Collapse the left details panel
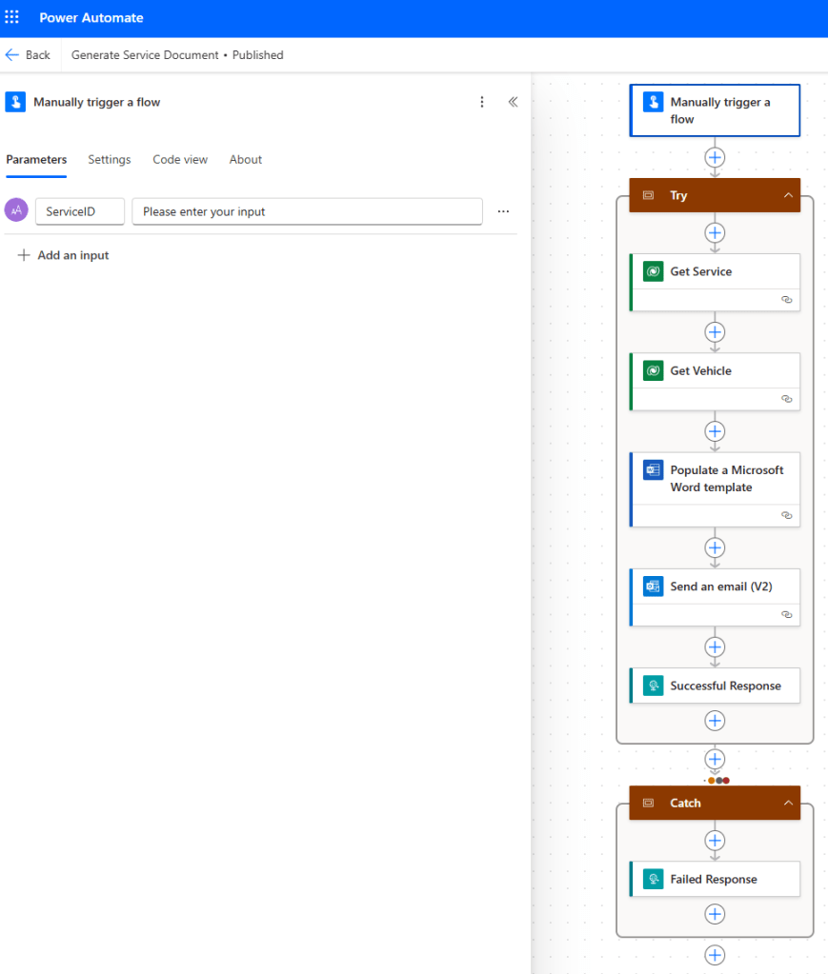Screen dimensions: 828x974 513,102
